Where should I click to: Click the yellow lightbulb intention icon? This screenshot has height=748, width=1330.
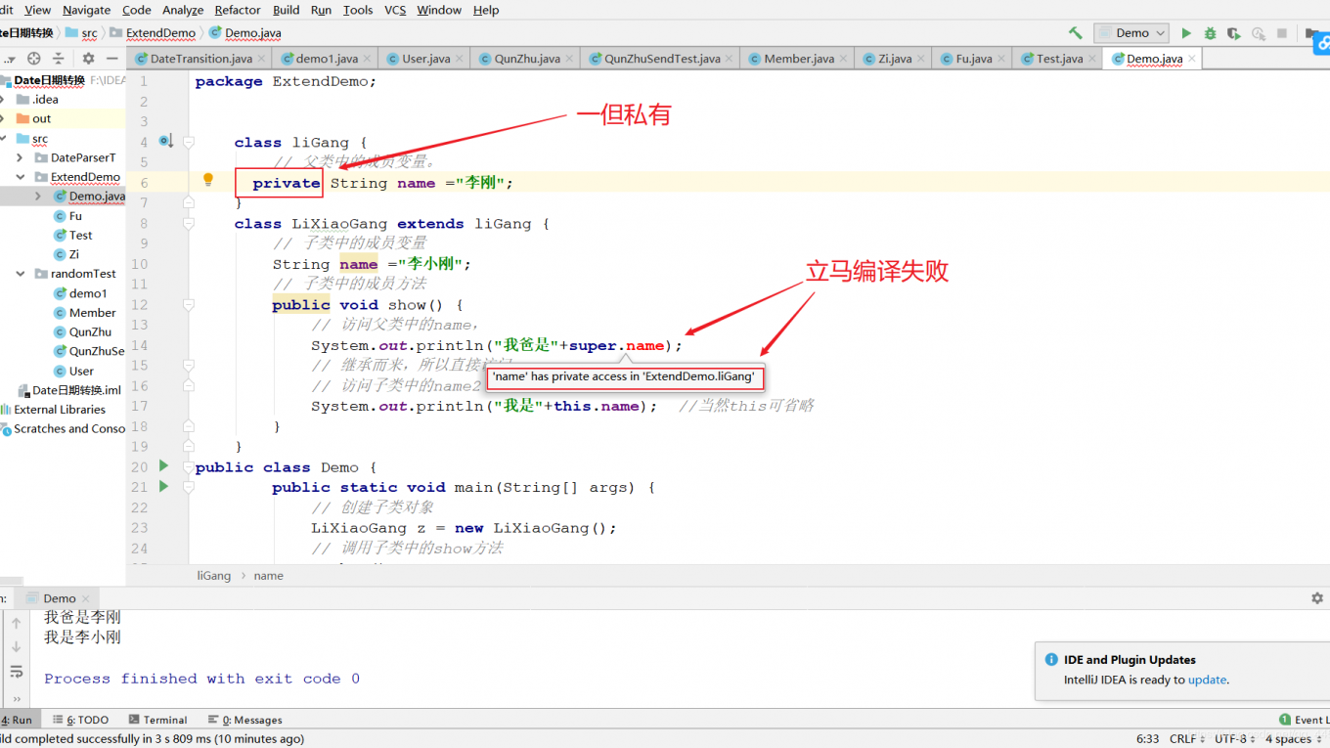(207, 180)
